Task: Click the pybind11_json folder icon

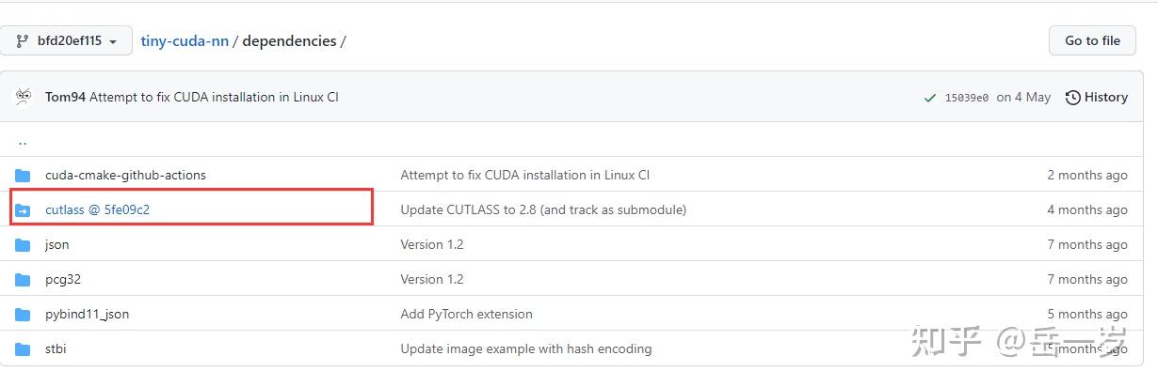Action: (x=24, y=315)
